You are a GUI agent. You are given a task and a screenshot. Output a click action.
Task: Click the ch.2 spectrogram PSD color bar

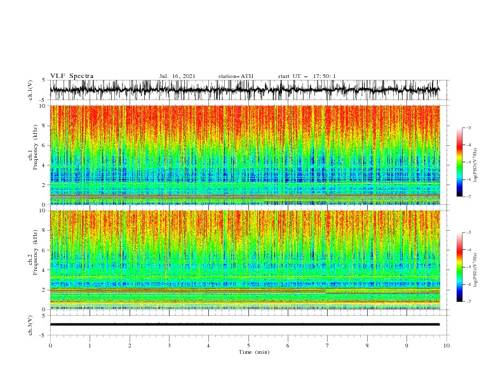tap(459, 267)
